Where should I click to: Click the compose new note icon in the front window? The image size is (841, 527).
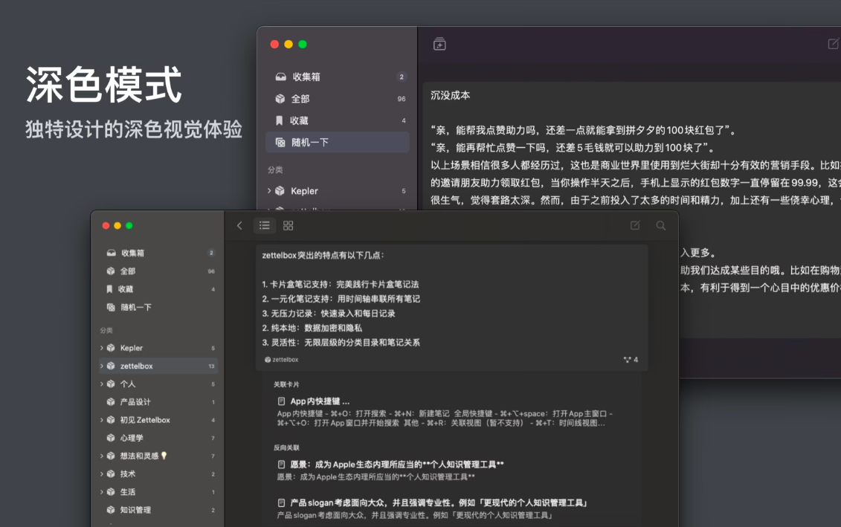[x=635, y=226]
